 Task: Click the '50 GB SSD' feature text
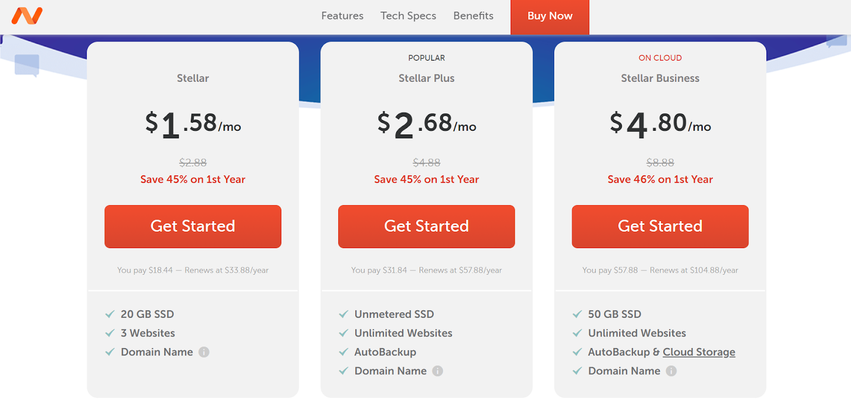click(x=615, y=314)
